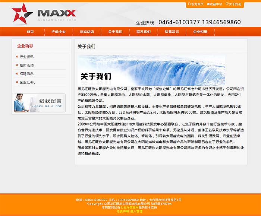Open the 首页 navigation menu item
The width and height of the screenshot is (261, 216).
30,32
